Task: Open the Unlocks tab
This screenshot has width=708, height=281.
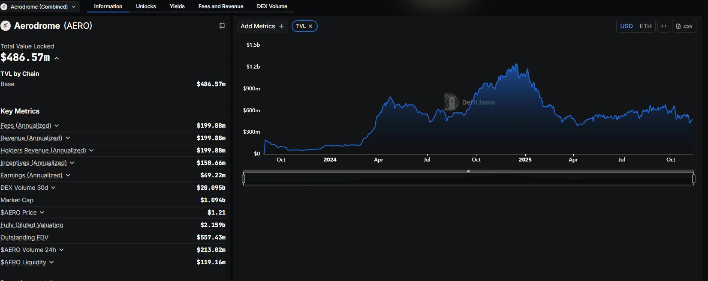Action: 146,6
